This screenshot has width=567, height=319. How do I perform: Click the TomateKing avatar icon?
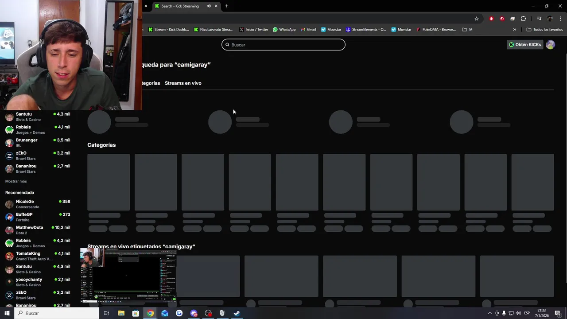9,256
